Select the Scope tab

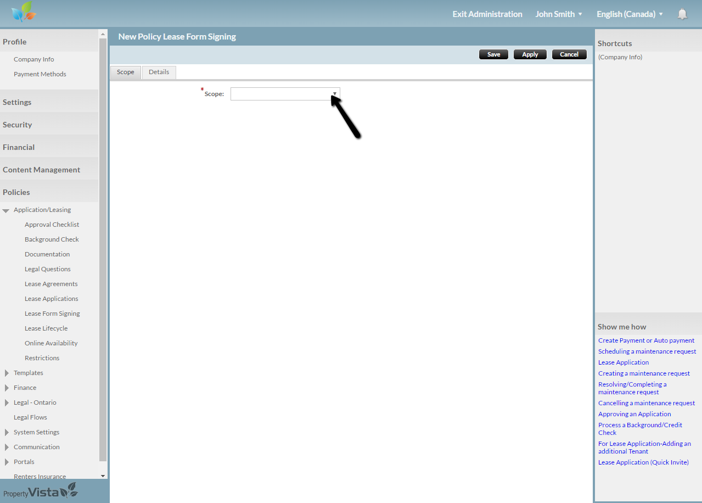pyautogui.click(x=125, y=72)
